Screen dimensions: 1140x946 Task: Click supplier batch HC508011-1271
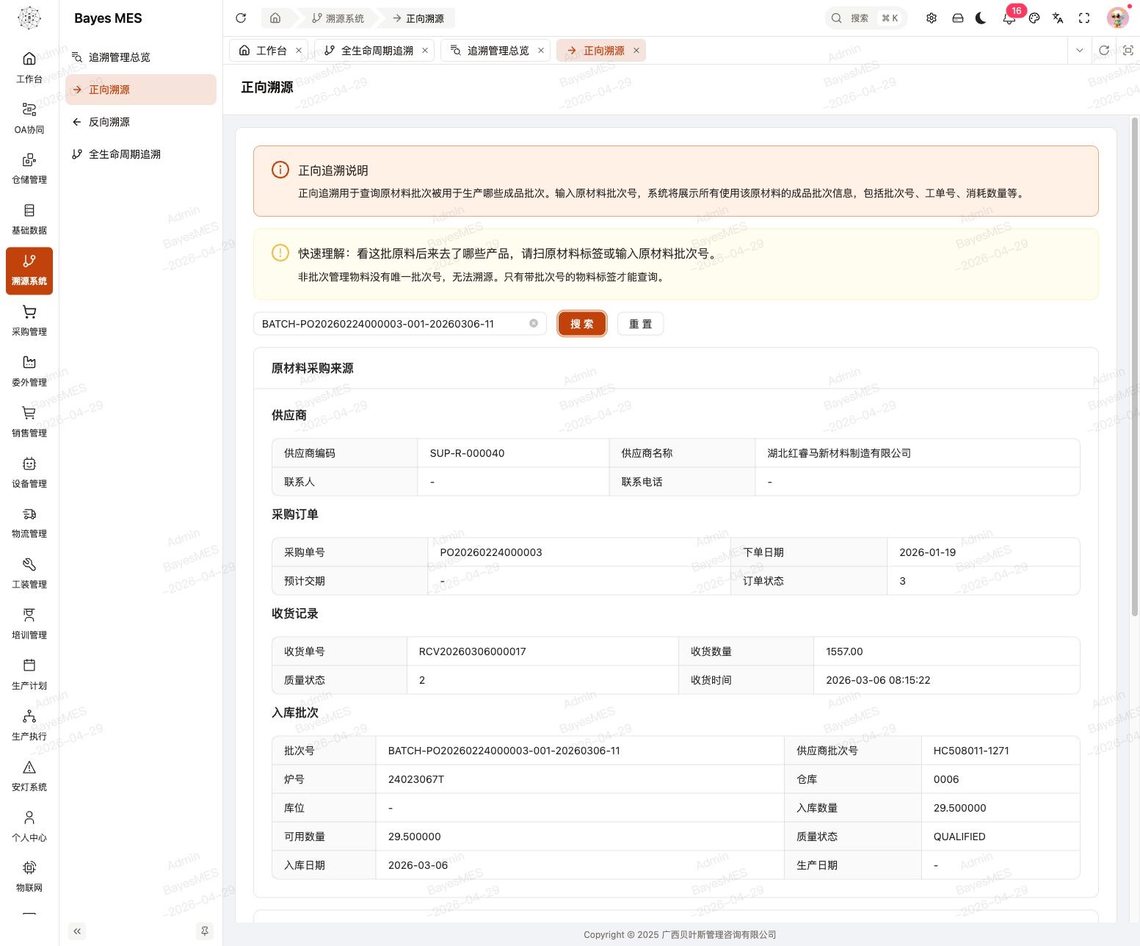tap(971, 751)
